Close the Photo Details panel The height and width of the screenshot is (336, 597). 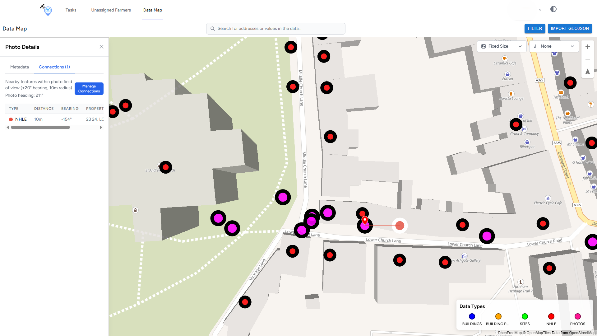click(x=101, y=47)
